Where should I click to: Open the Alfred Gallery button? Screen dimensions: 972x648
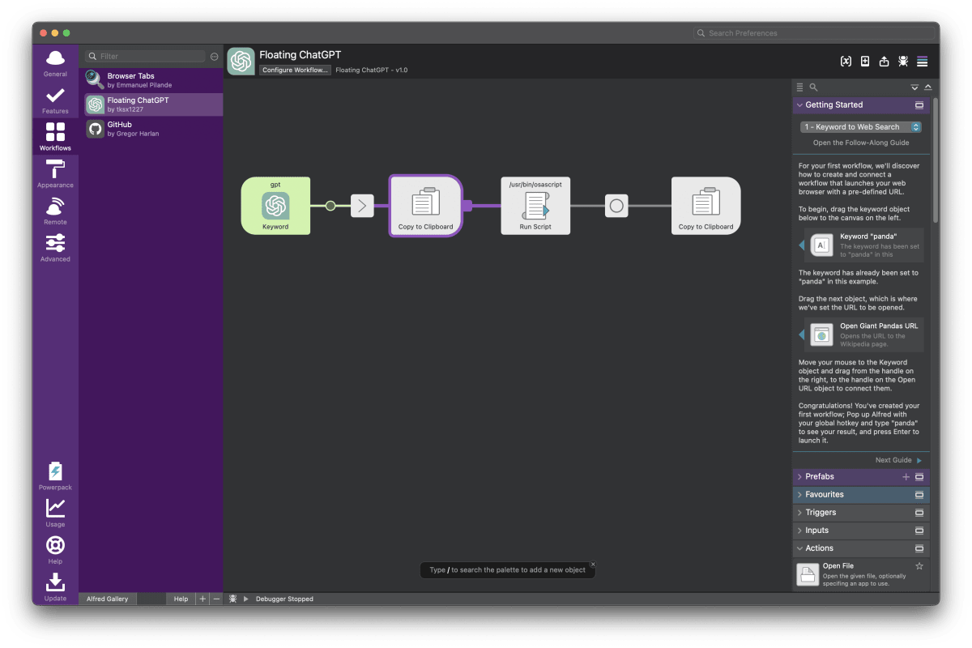(108, 599)
